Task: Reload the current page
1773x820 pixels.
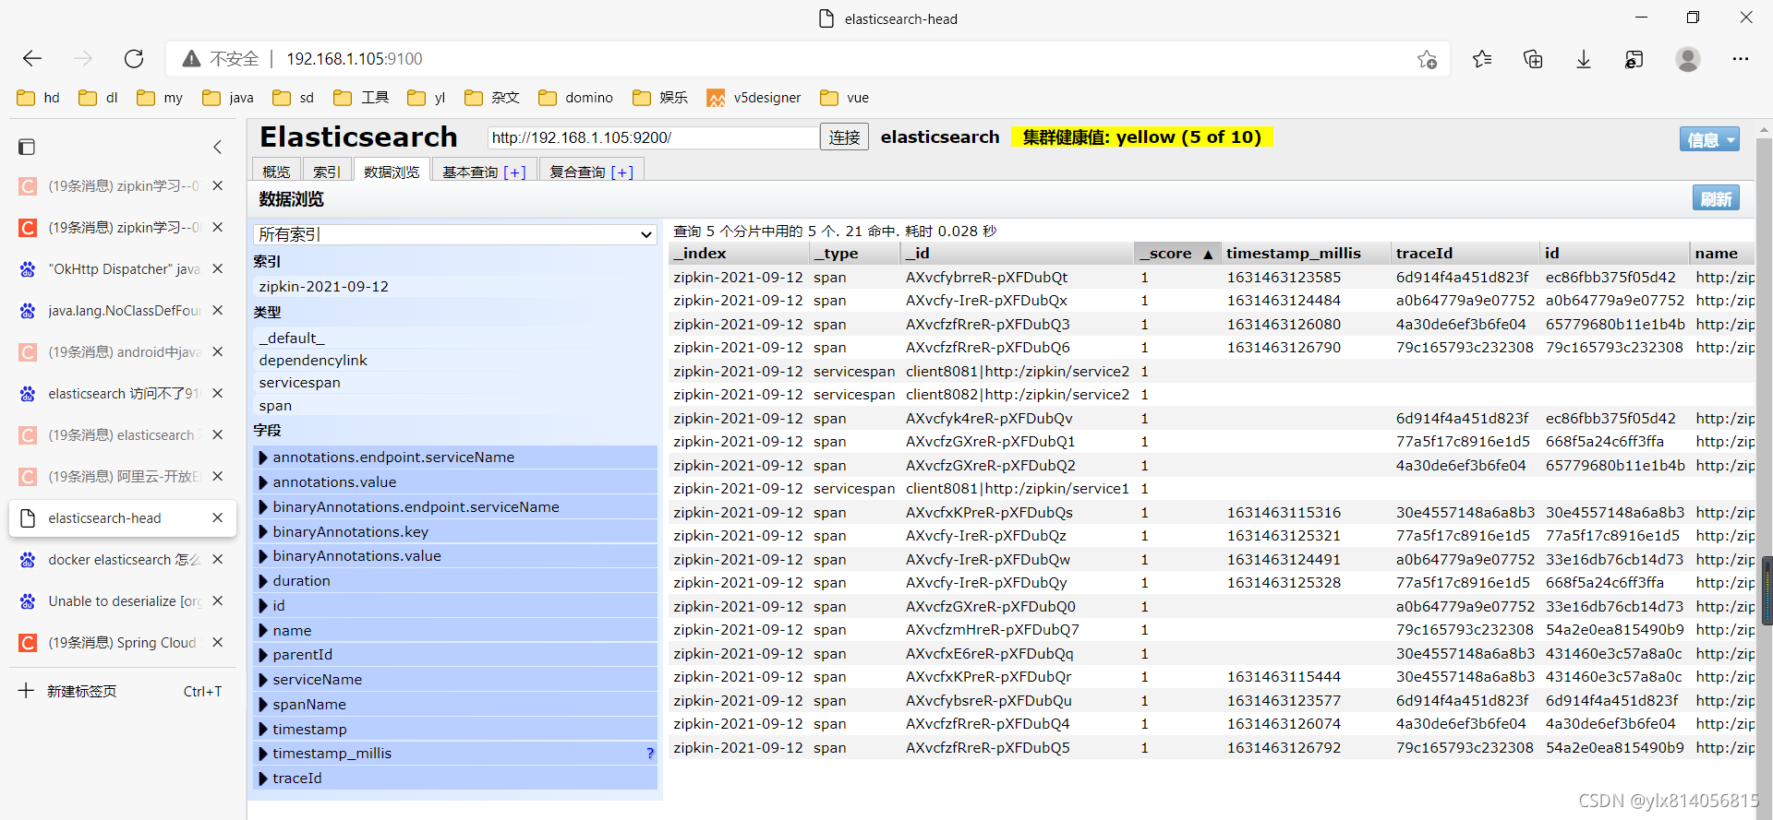Action: [x=134, y=59]
